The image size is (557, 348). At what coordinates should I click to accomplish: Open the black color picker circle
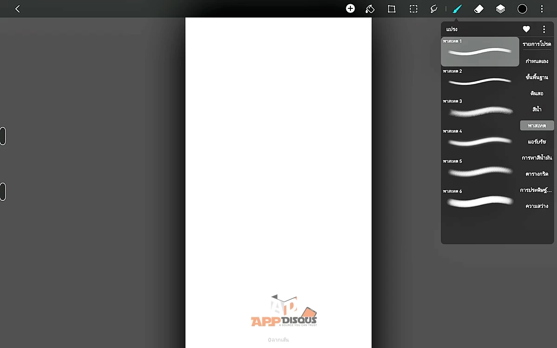[522, 9]
